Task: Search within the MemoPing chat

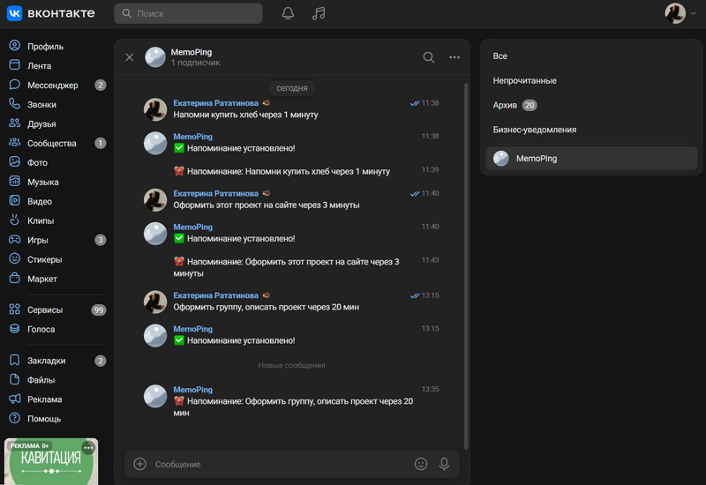Action: coord(429,57)
